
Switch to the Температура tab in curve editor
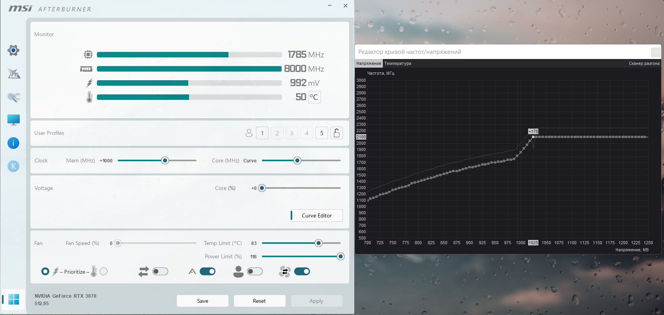[398, 63]
